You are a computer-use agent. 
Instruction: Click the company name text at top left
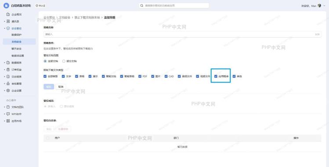click(21, 6)
